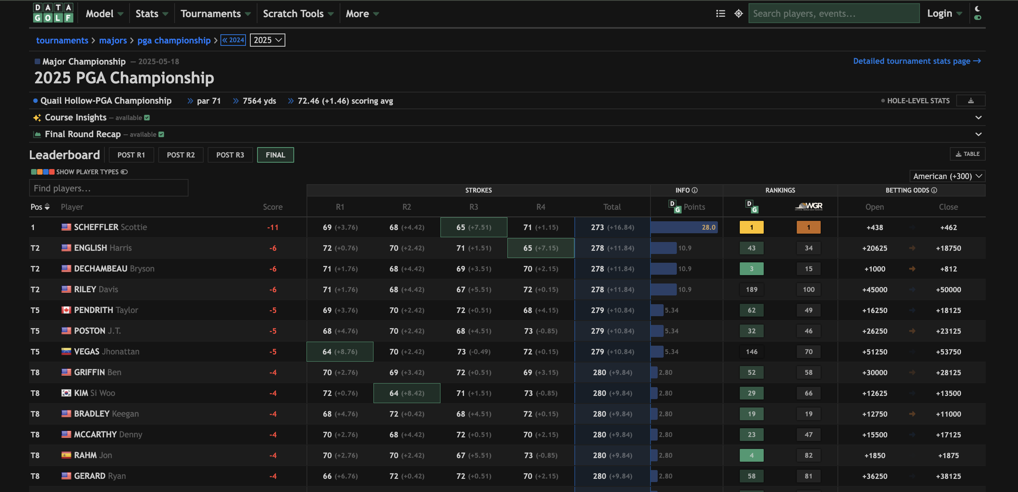Expand the Final Round Recap section

(978, 134)
